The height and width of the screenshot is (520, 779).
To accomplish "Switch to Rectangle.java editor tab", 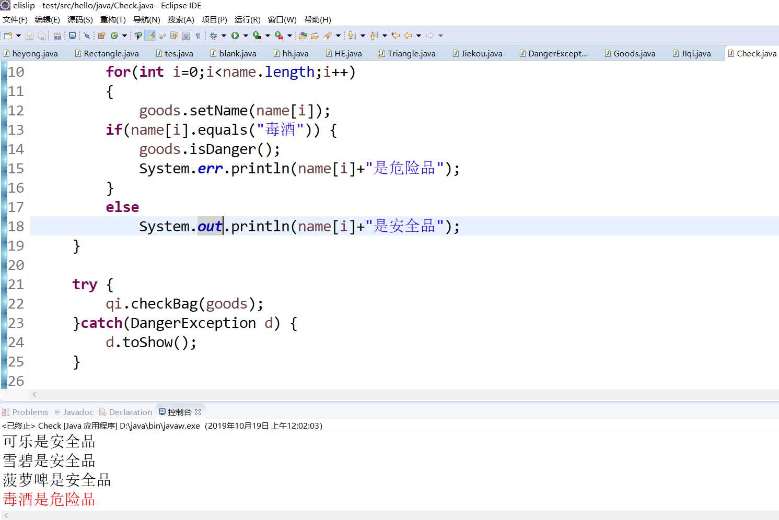I will (x=107, y=53).
